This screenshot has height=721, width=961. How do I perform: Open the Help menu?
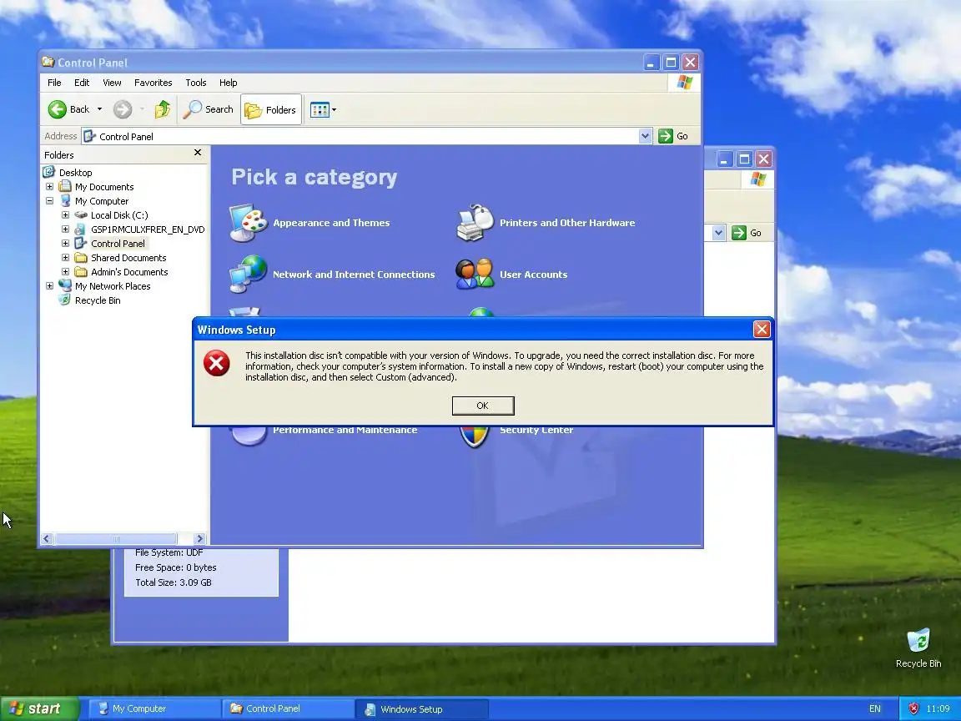pyautogui.click(x=228, y=82)
